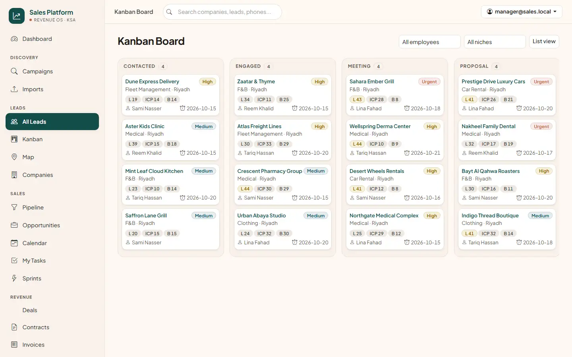Click the B15 chip on Saffron Lane Grill

[172, 234]
